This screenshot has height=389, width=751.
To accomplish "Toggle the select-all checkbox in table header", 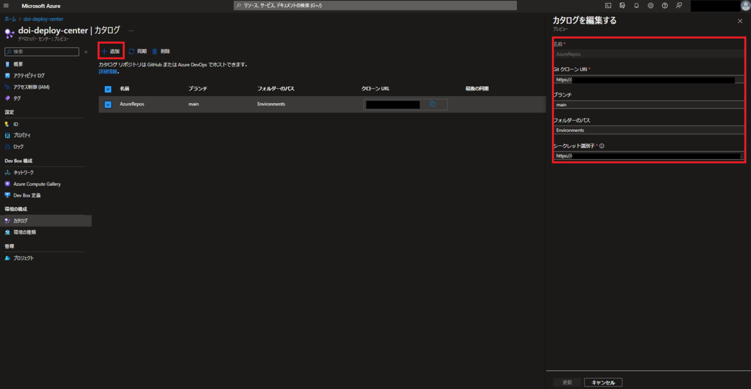I will click(108, 89).
